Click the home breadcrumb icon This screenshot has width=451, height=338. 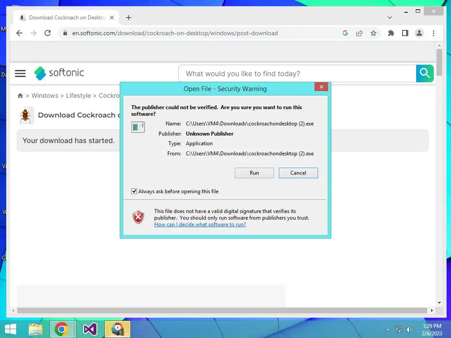[20, 96]
